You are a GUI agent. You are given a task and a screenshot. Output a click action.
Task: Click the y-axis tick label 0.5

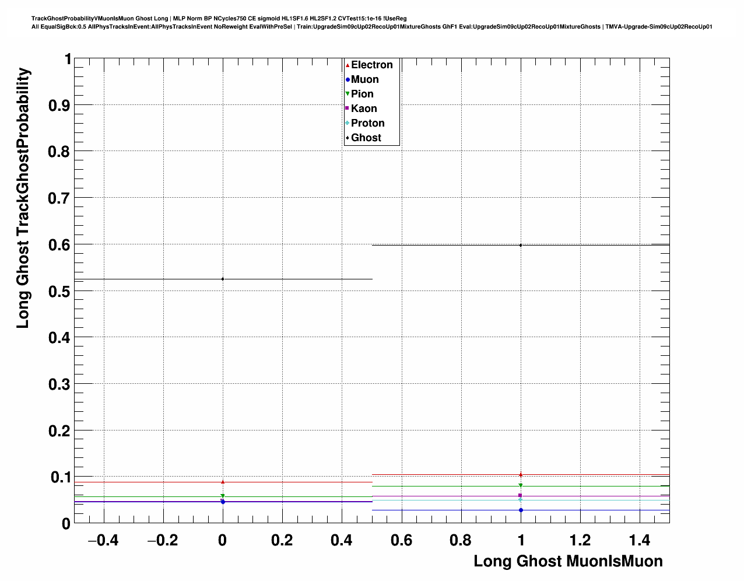[x=59, y=292]
